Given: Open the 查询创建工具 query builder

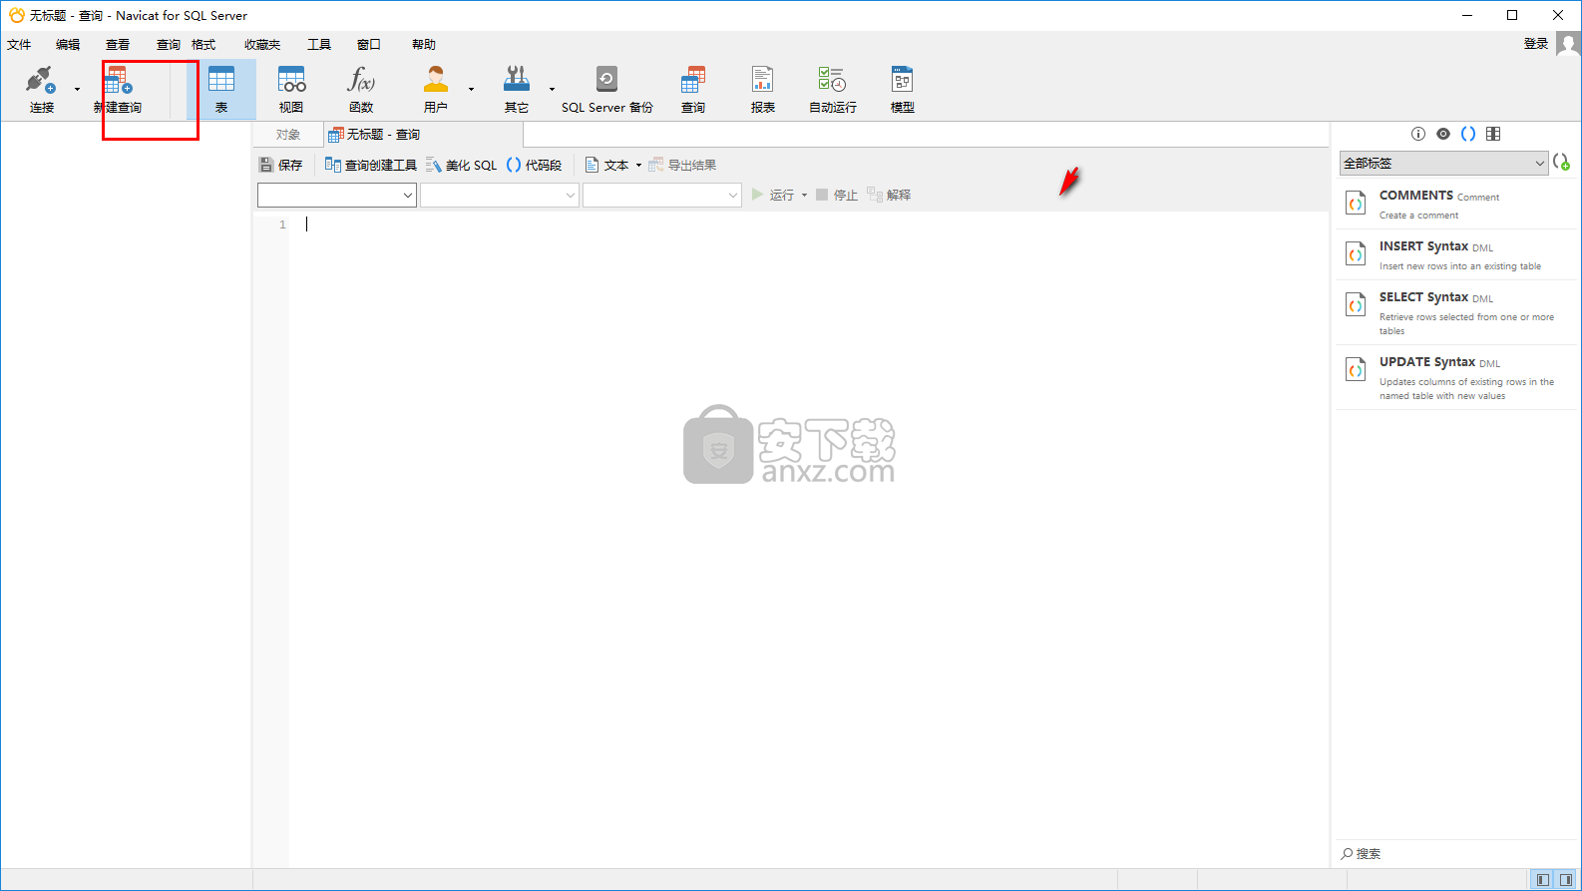Looking at the screenshot, I should 370,165.
